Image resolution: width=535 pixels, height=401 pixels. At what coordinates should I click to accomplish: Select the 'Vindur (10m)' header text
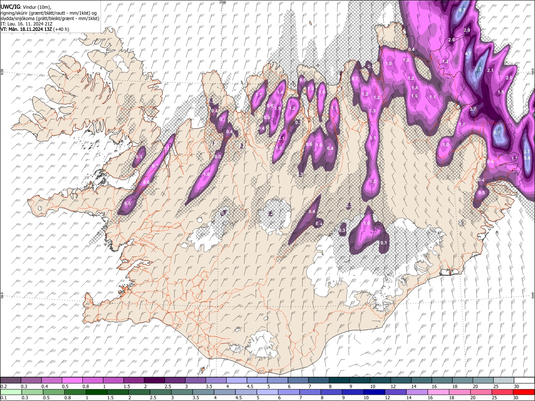pyautogui.click(x=36, y=7)
